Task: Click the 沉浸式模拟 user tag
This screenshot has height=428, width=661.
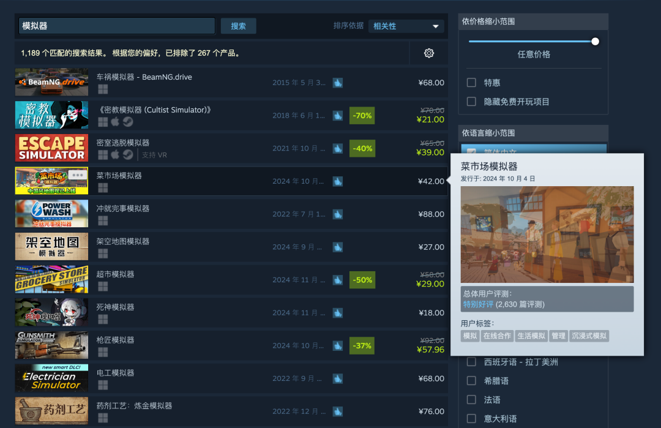Action: tap(589, 336)
